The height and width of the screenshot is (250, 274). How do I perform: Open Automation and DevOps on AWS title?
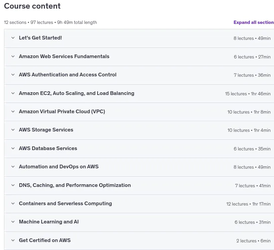[x=59, y=167]
